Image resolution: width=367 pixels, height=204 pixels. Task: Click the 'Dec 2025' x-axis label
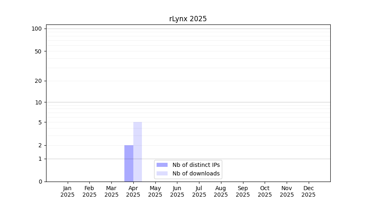[x=309, y=191]
